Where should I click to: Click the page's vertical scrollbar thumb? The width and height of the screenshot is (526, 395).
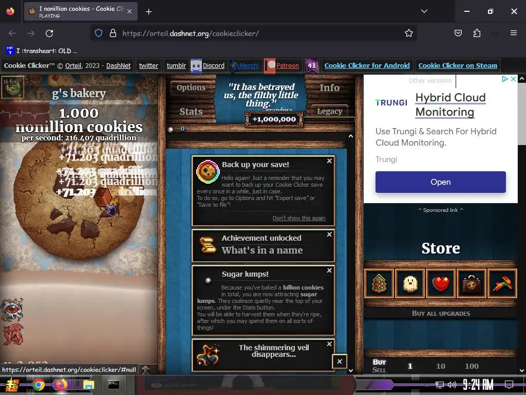click(x=522, y=114)
